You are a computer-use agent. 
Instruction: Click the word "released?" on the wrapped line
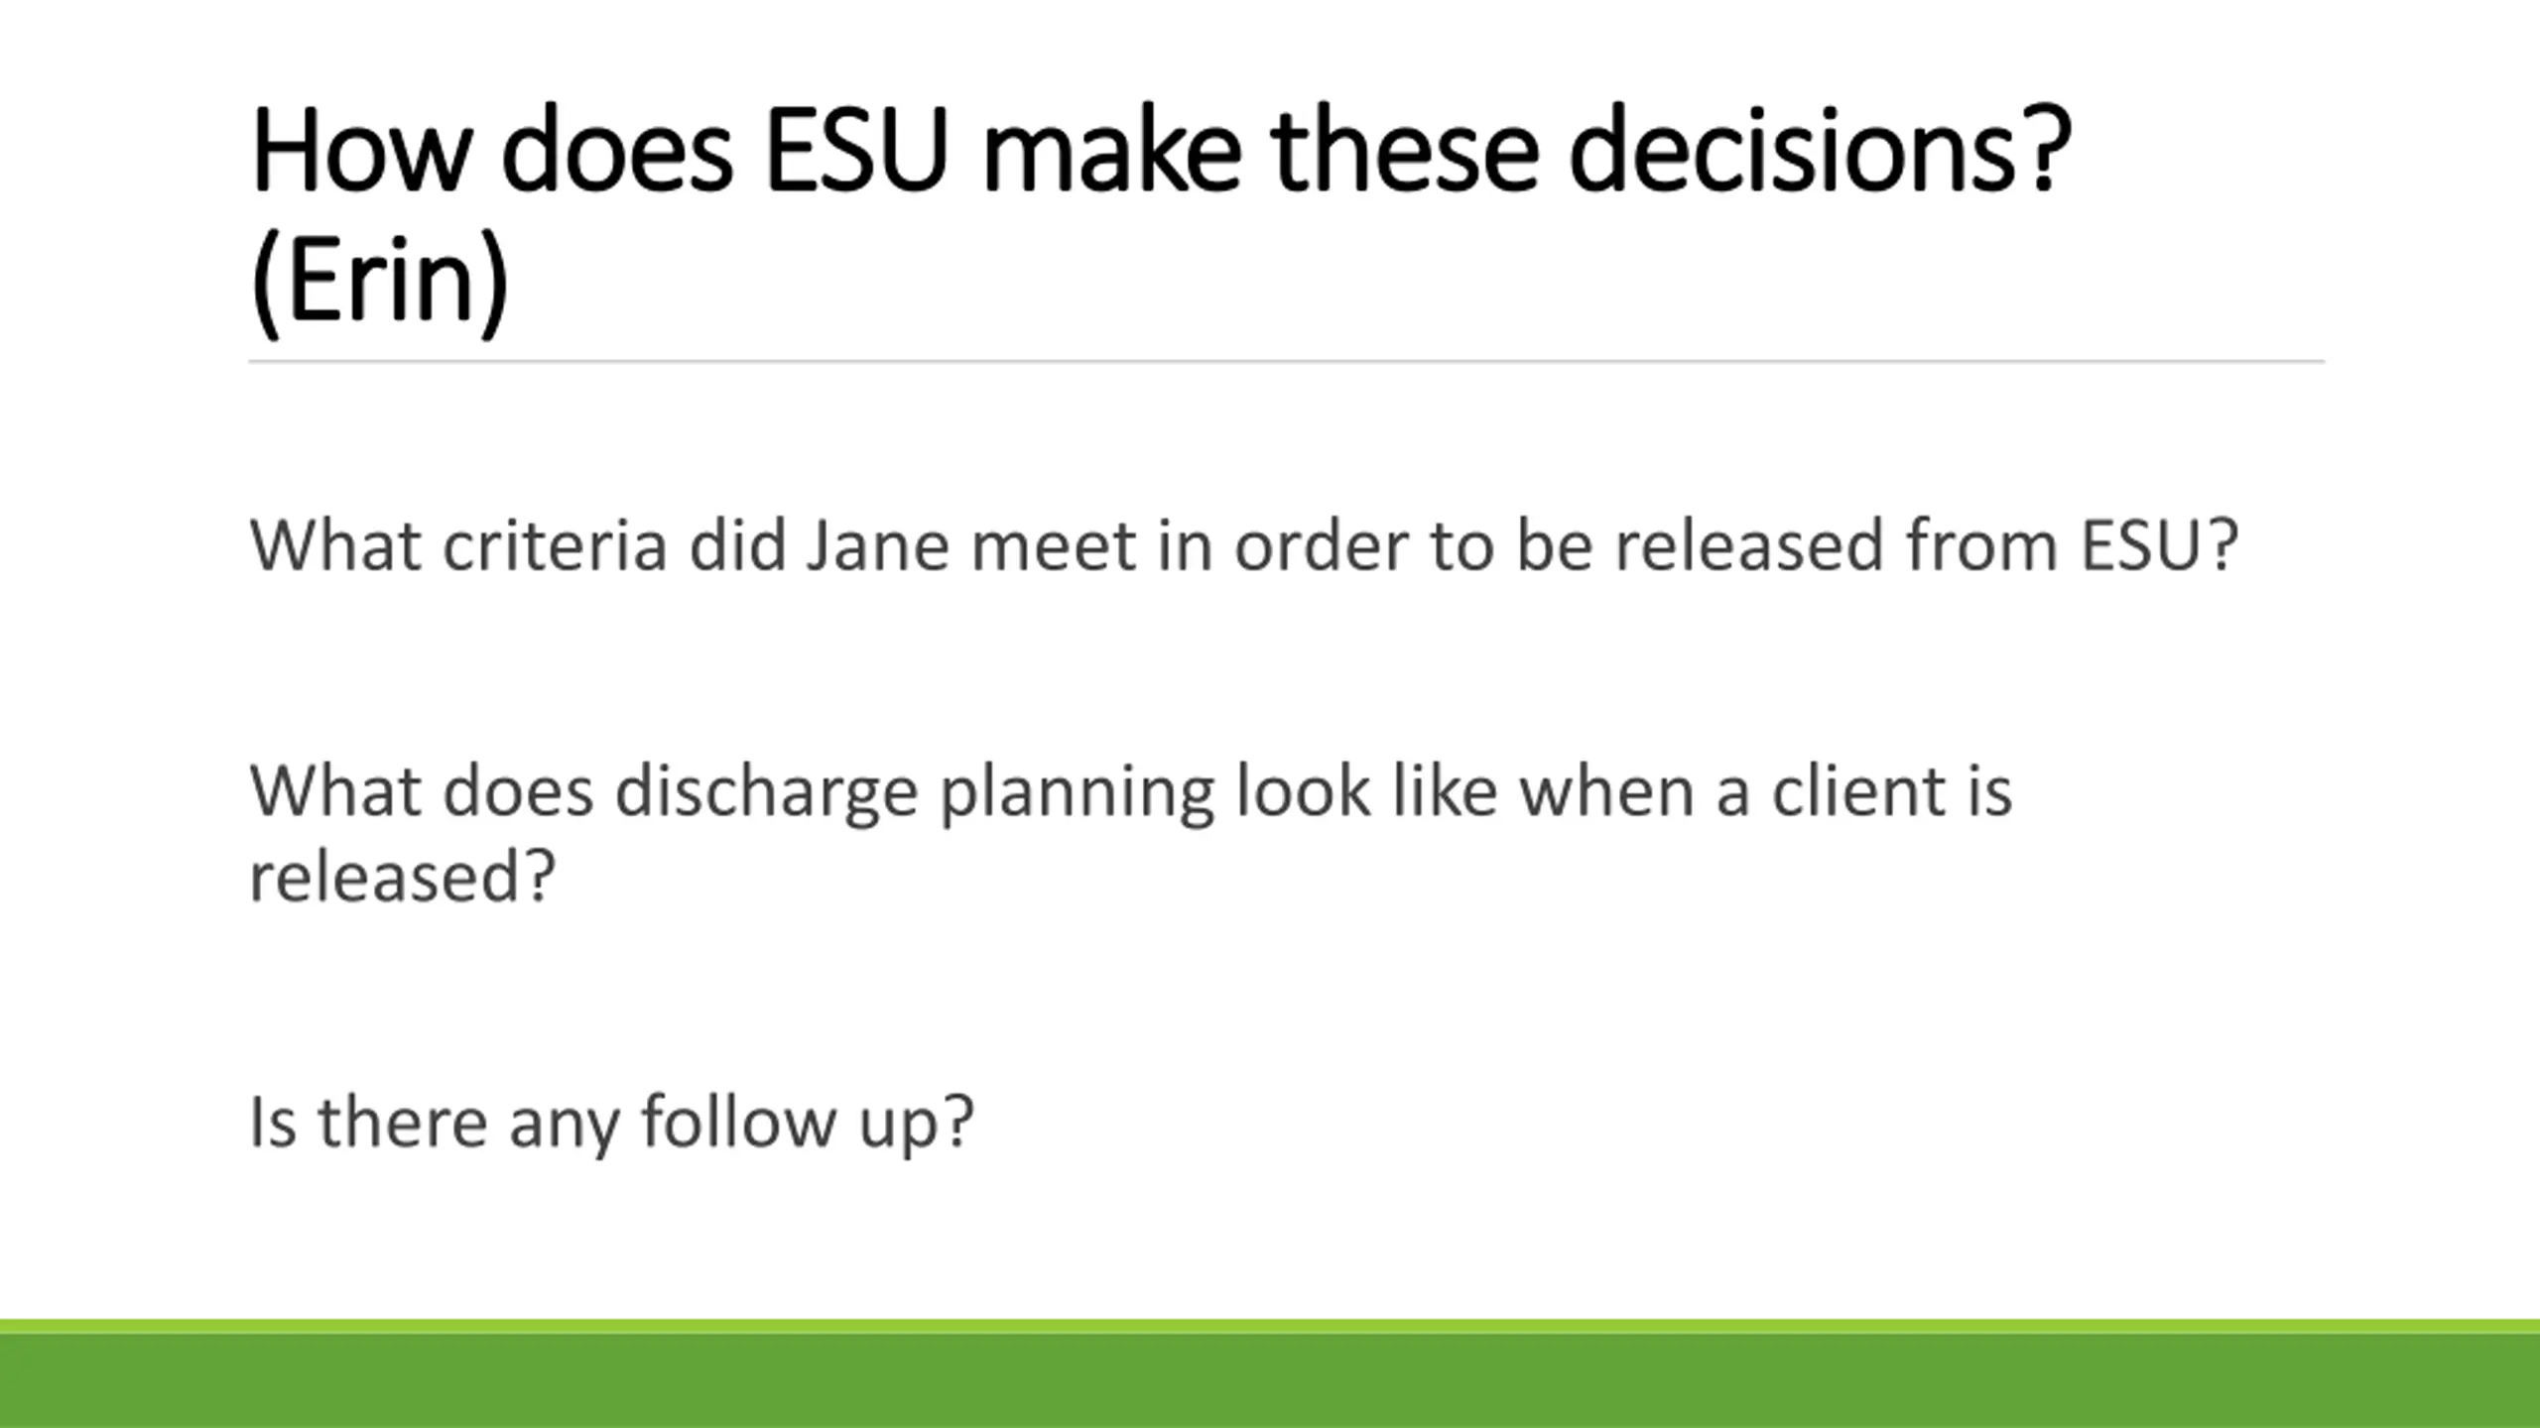tap(402, 877)
